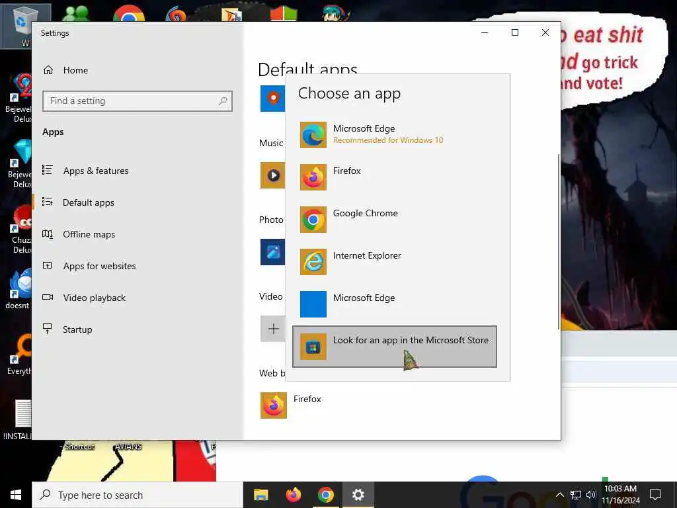The width and height of the screenshot is (677, 508).
Task: Click Look for an app in the Microsoft Store
Action: coord(395,347)
